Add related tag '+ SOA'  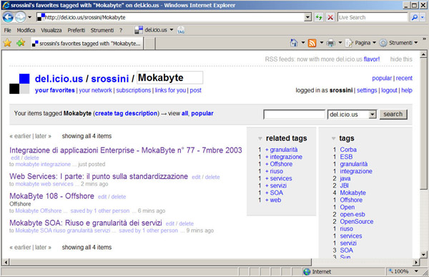coord(274,193)
